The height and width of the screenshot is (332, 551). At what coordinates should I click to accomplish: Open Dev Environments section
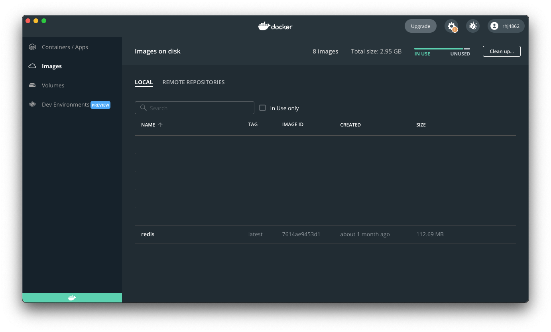tap(65, 105)
